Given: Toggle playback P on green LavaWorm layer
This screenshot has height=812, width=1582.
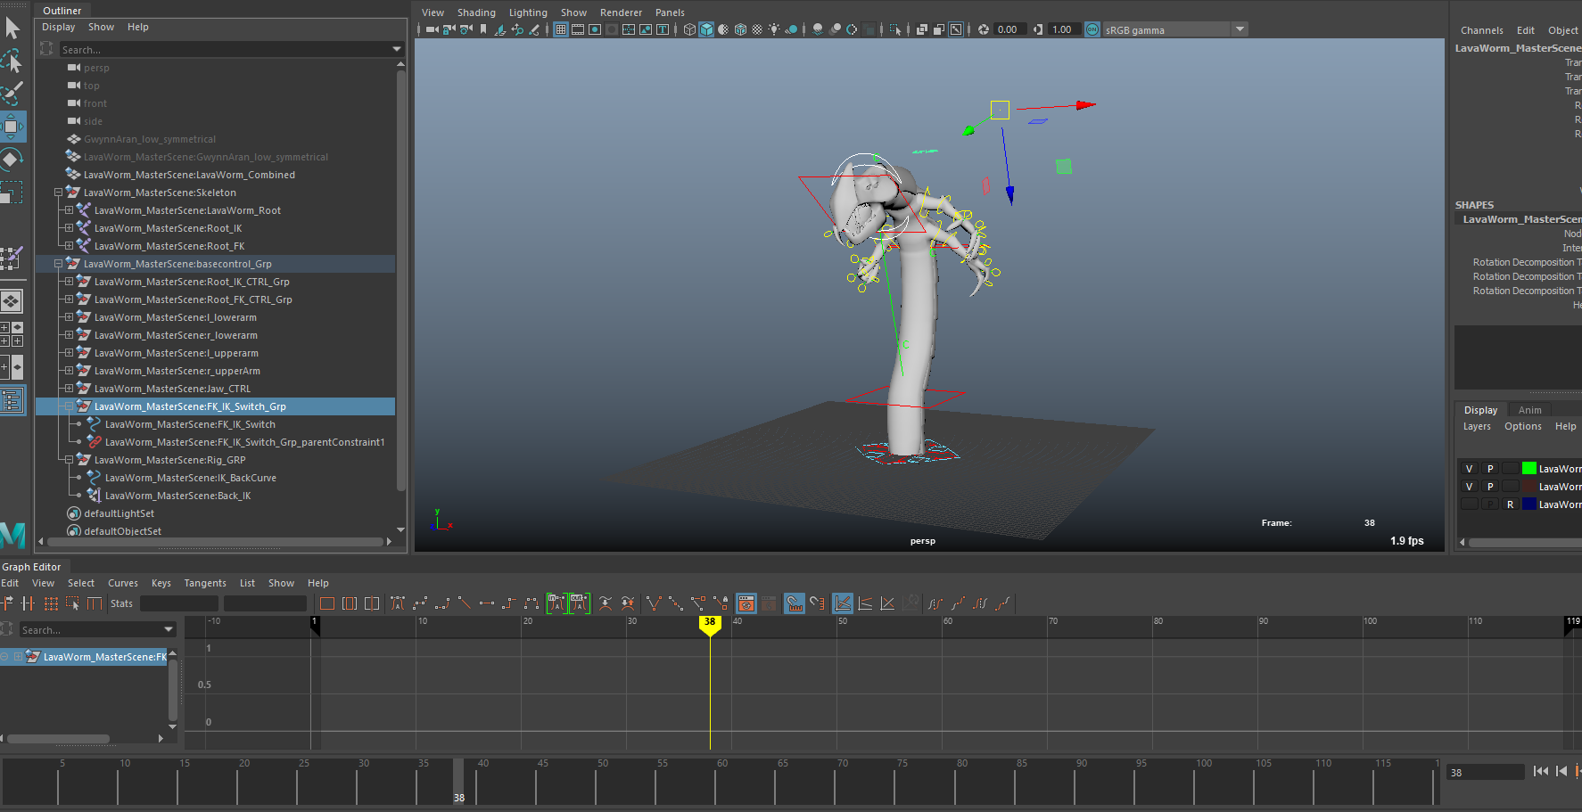Looking at the screenshot, I should (x=1490, y=469).
